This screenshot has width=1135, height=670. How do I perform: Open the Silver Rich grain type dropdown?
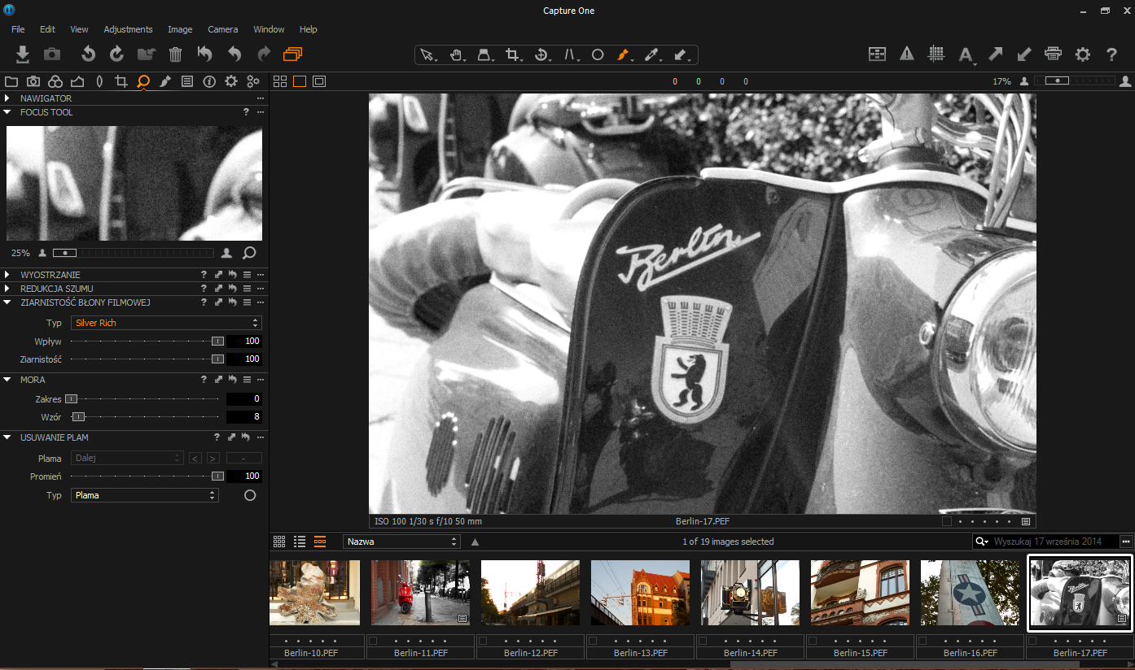point(166,323)
